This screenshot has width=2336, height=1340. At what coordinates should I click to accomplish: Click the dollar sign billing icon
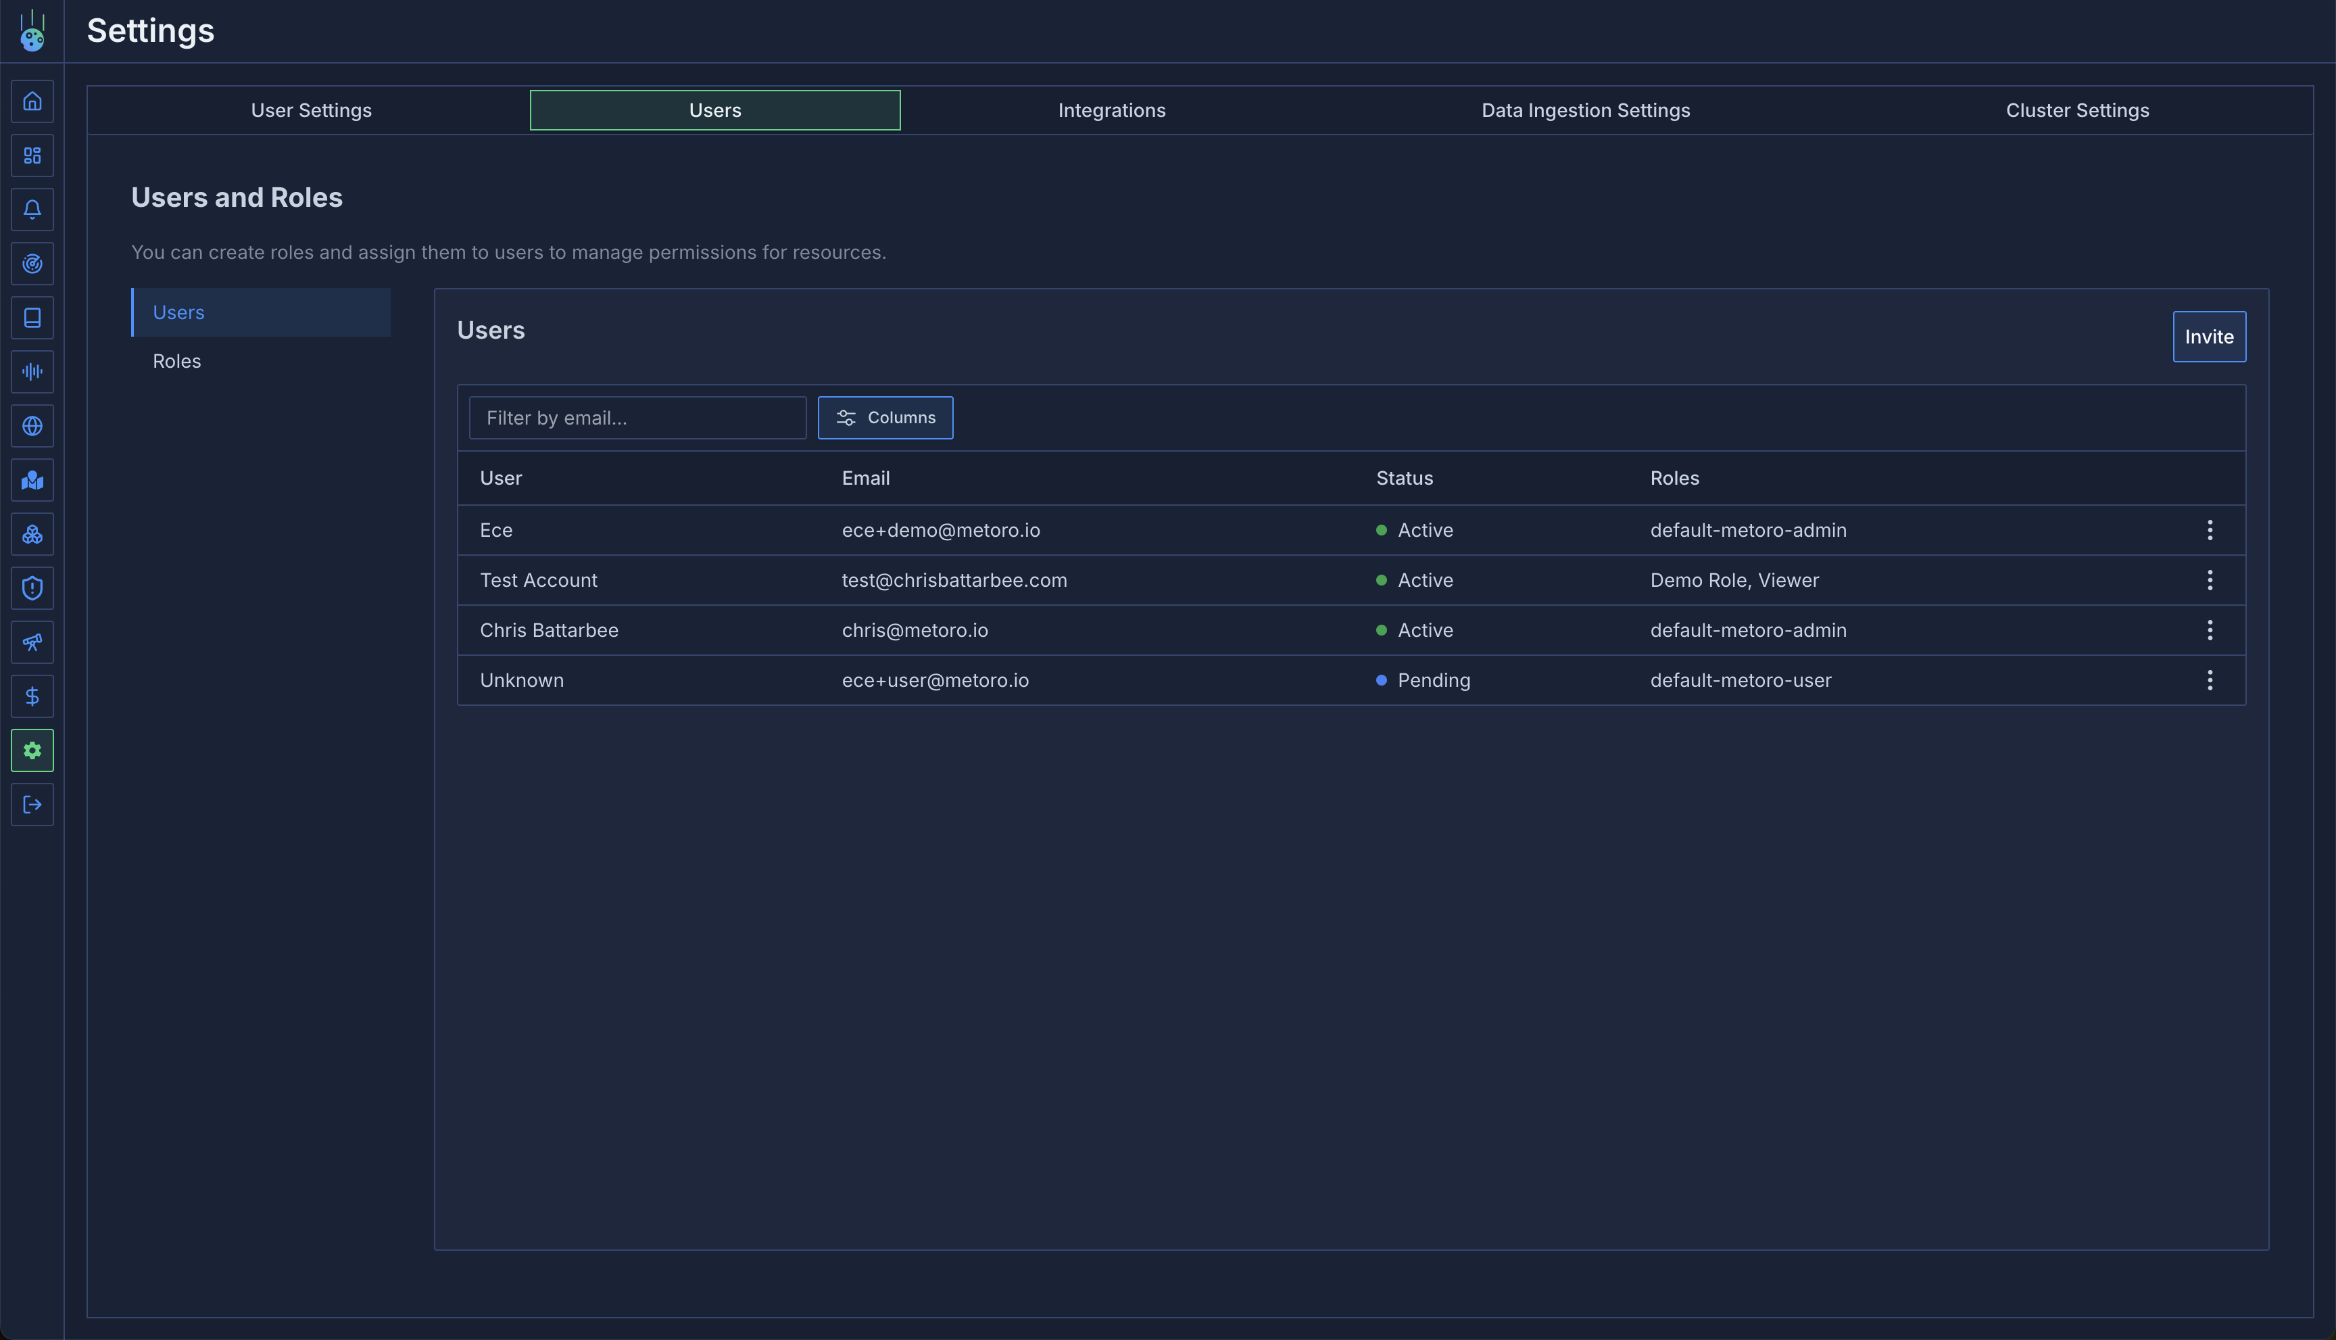32,696
